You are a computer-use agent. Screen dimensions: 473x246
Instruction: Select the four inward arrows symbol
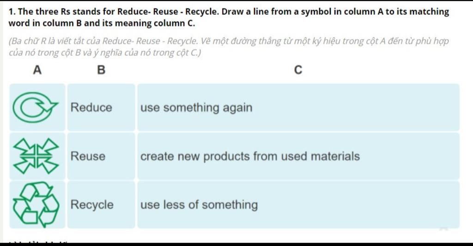36,156
